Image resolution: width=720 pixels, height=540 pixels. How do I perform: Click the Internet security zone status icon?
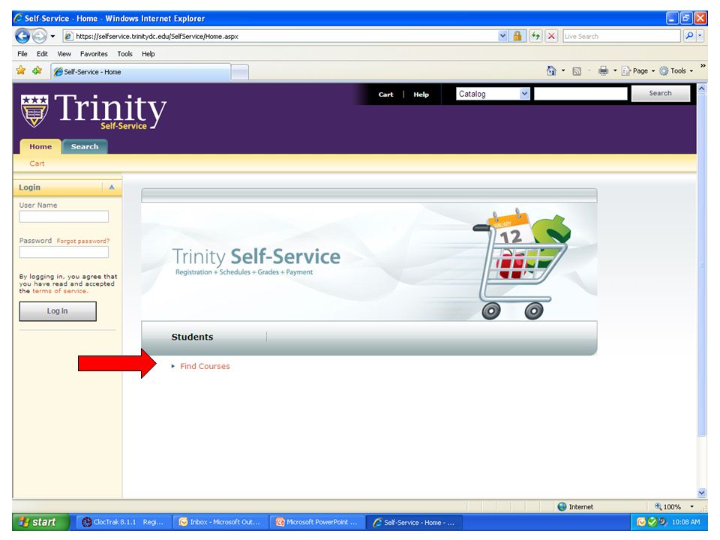click(562, 506)
